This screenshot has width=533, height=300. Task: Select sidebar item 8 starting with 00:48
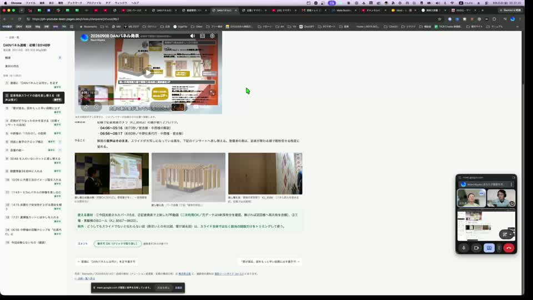click(x=33, y=160)
